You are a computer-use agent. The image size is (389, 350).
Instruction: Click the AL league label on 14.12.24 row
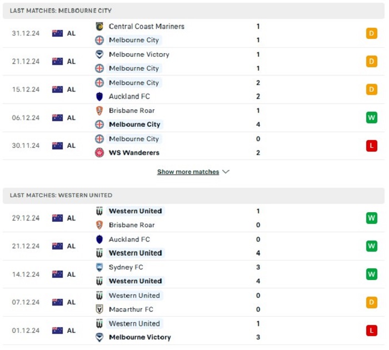(x=71, y=274)
